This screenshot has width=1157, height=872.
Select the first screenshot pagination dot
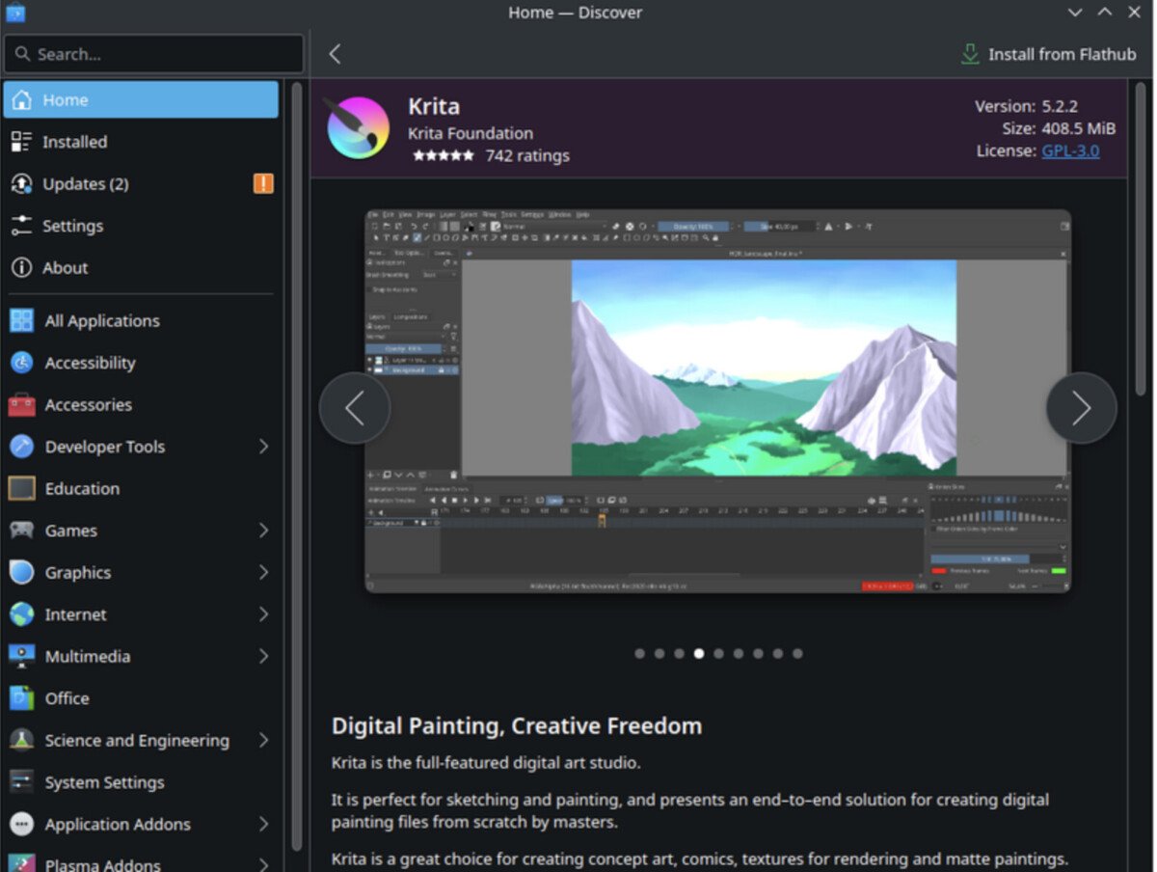click(x=639, y=653)
